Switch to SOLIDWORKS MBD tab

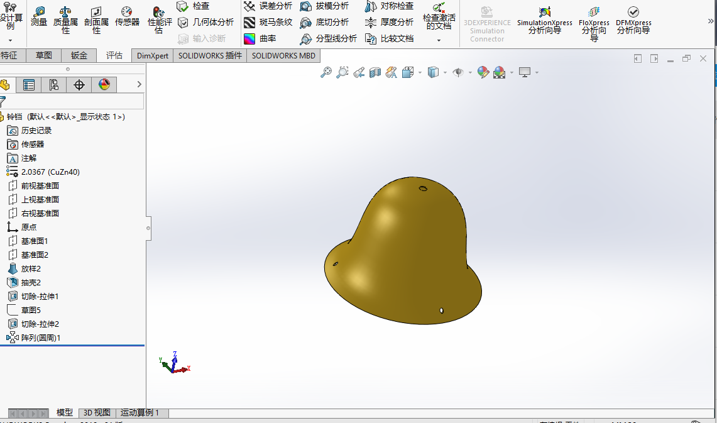point(283,55)
